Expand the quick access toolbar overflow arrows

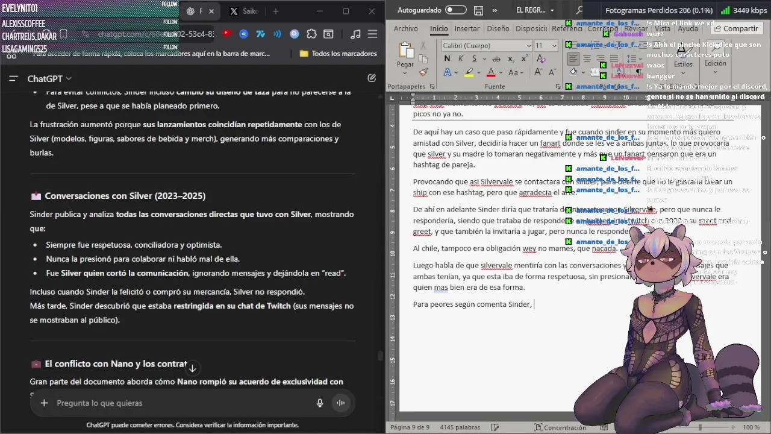495,10
